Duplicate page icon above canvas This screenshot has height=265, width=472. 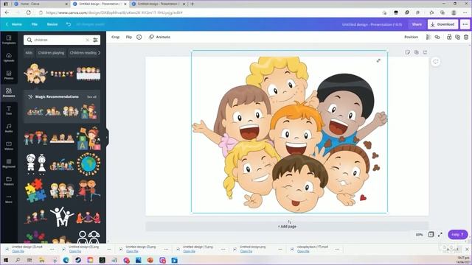point(416,52)
